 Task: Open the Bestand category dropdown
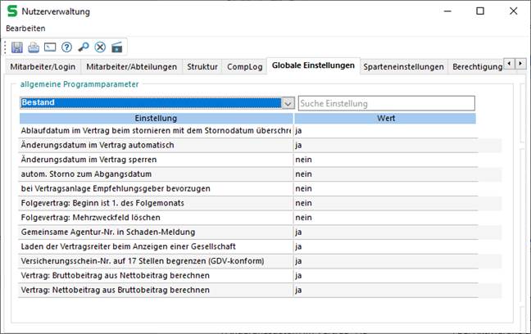click(287, 104)
